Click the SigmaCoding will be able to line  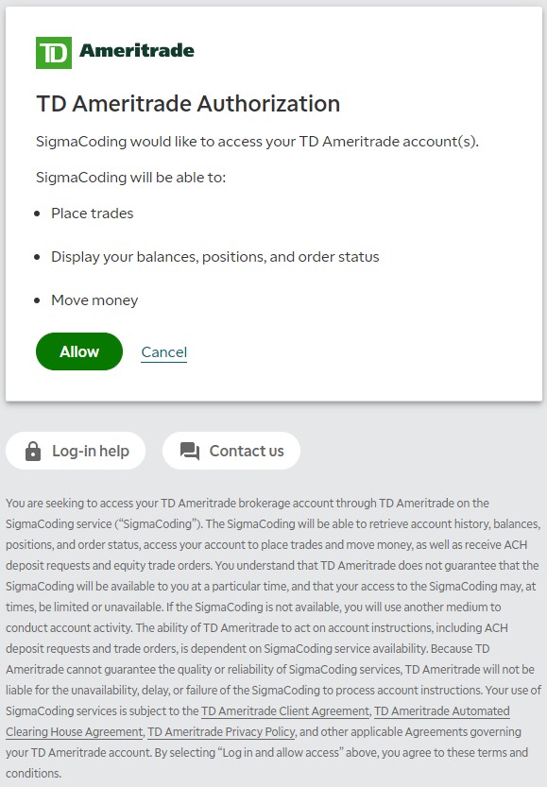[131, 178]
